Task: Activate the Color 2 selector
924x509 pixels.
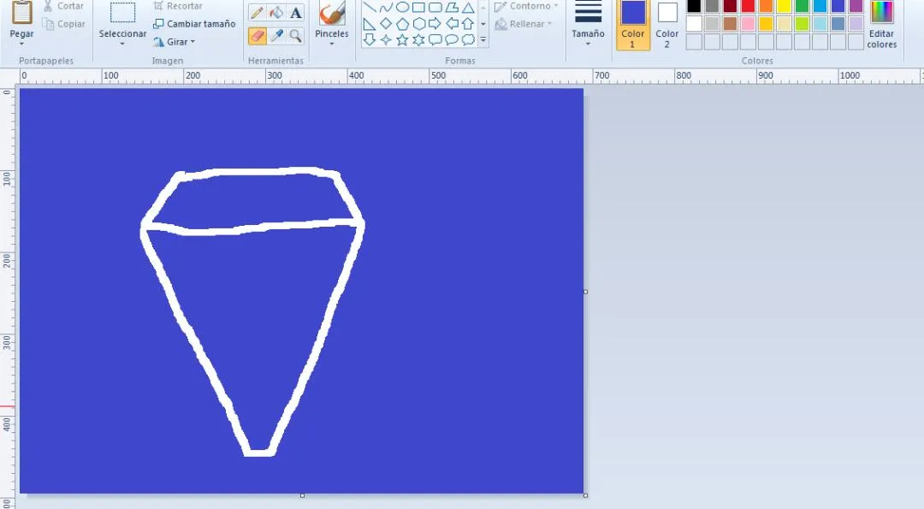Action: 667,25
